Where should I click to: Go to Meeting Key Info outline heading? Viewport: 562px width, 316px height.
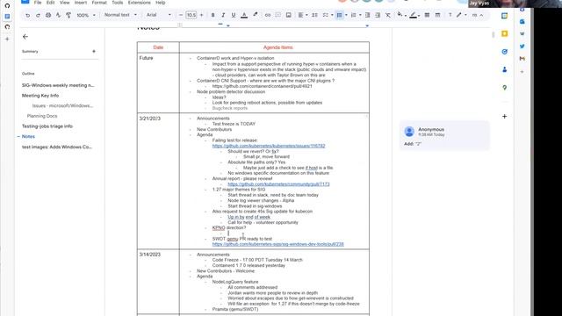pos(40,96)
